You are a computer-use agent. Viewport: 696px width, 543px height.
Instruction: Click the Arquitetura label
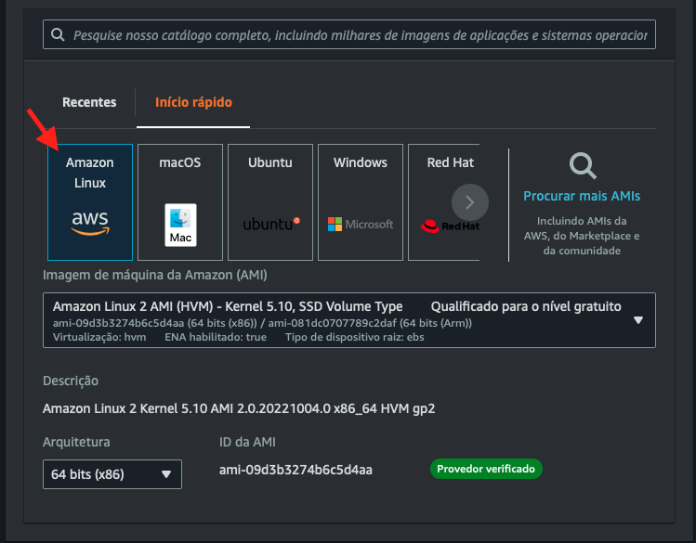76,442
